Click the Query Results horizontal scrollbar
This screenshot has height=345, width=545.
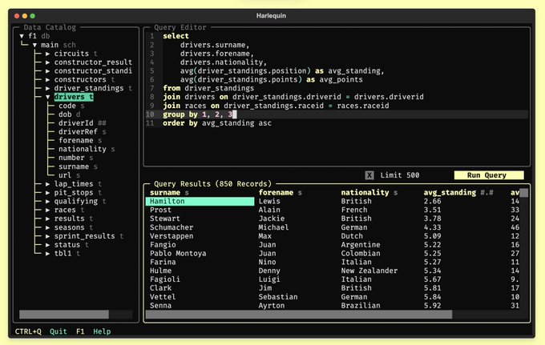tap(299, 315)
